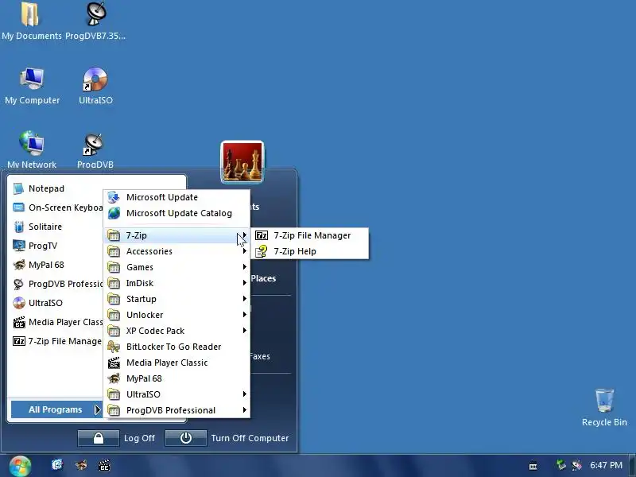Click 7z icon beside 7-Zip File Manager in pinned list
Viewport: 636px width, 477px height.
[18, 341]
